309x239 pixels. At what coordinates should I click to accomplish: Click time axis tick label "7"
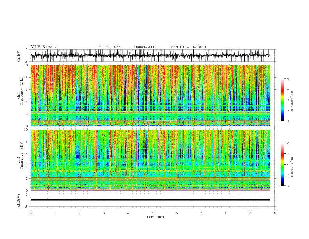click(201, 213)
